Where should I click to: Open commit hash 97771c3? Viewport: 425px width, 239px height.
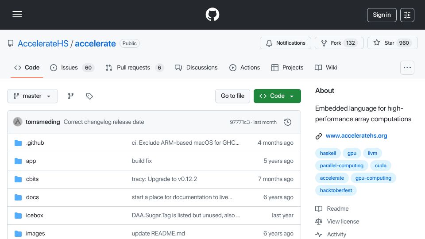coord(240,122)
